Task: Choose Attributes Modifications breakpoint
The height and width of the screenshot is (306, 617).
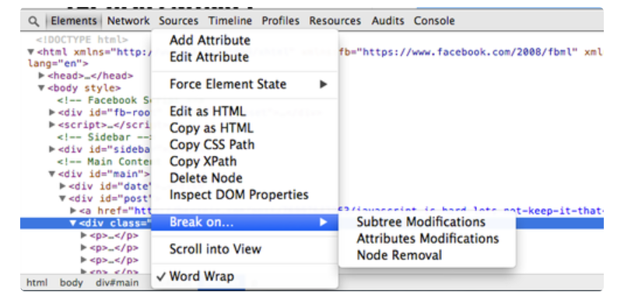Action: pos(427,239)
